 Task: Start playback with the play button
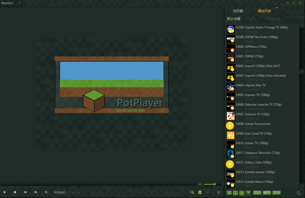[x=5, y=192]
